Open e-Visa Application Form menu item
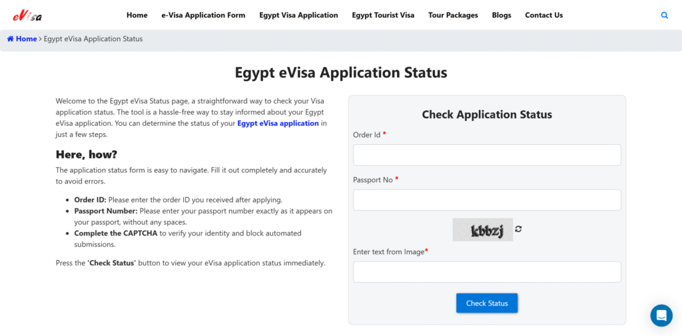The width and height of the screenshot is (682, 336). (203, 15)
